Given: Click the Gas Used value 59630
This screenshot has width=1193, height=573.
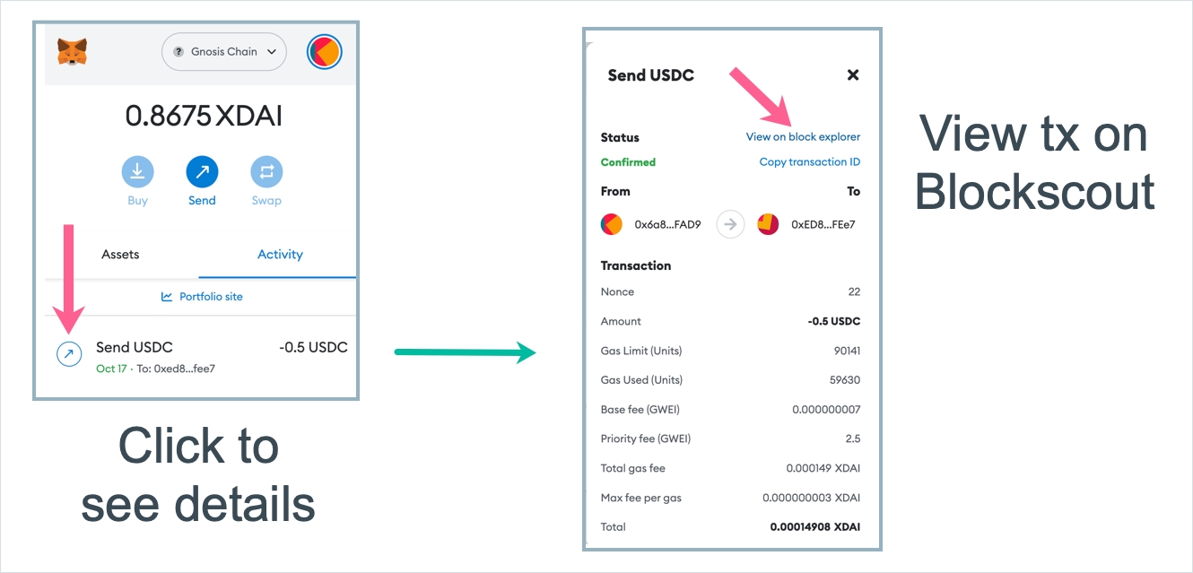Looking at the screenshot, I should (845, 380).
